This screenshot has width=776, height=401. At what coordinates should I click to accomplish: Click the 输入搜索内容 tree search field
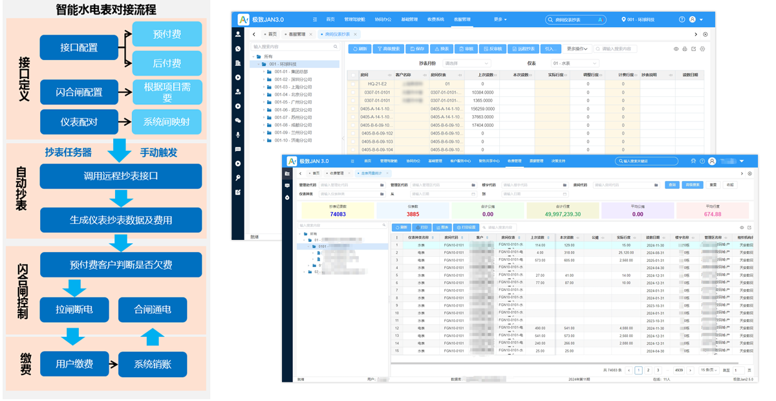[x=296, y=47]
